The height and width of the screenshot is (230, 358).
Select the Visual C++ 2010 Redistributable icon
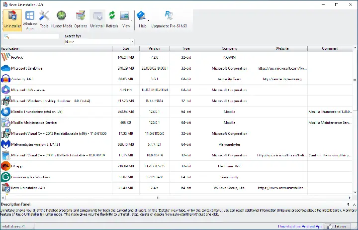[x=5, y=155]
